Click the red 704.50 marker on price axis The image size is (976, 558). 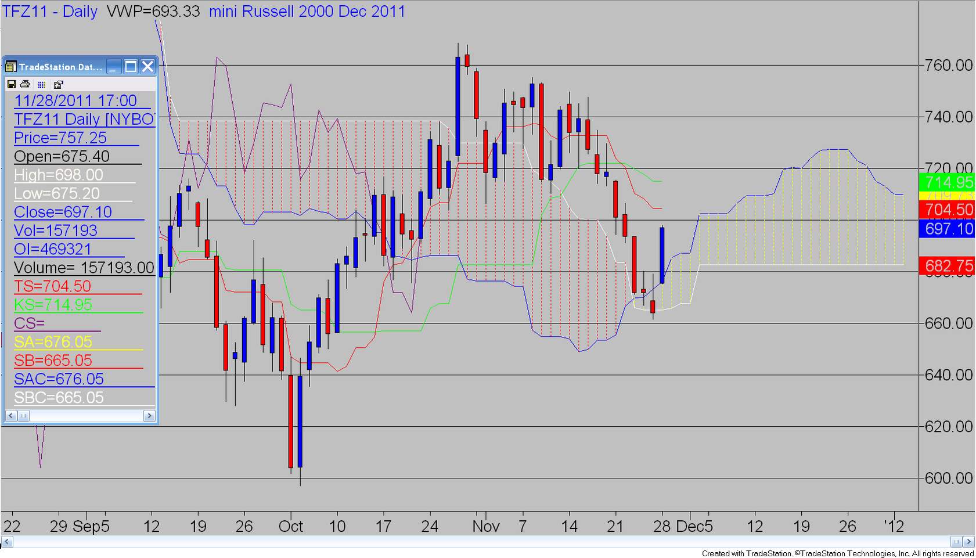pyautogui.click(x=948, y=210)
